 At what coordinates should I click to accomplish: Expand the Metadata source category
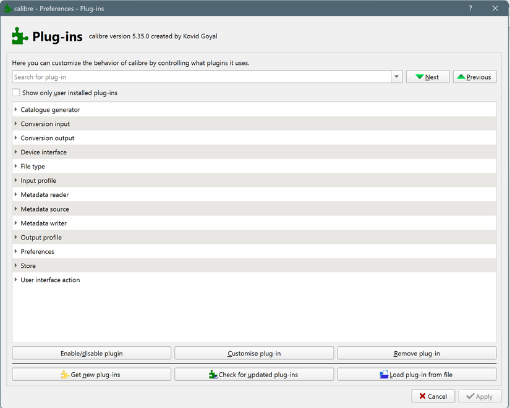(15, 209)
